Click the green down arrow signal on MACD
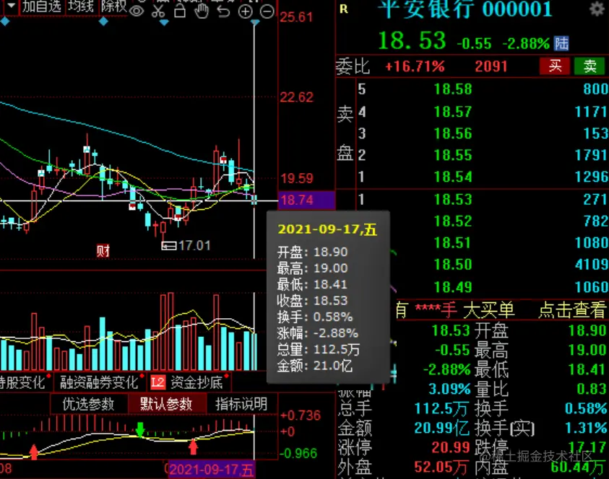Viewport: 609px width, 479px height. coord(140,429)
